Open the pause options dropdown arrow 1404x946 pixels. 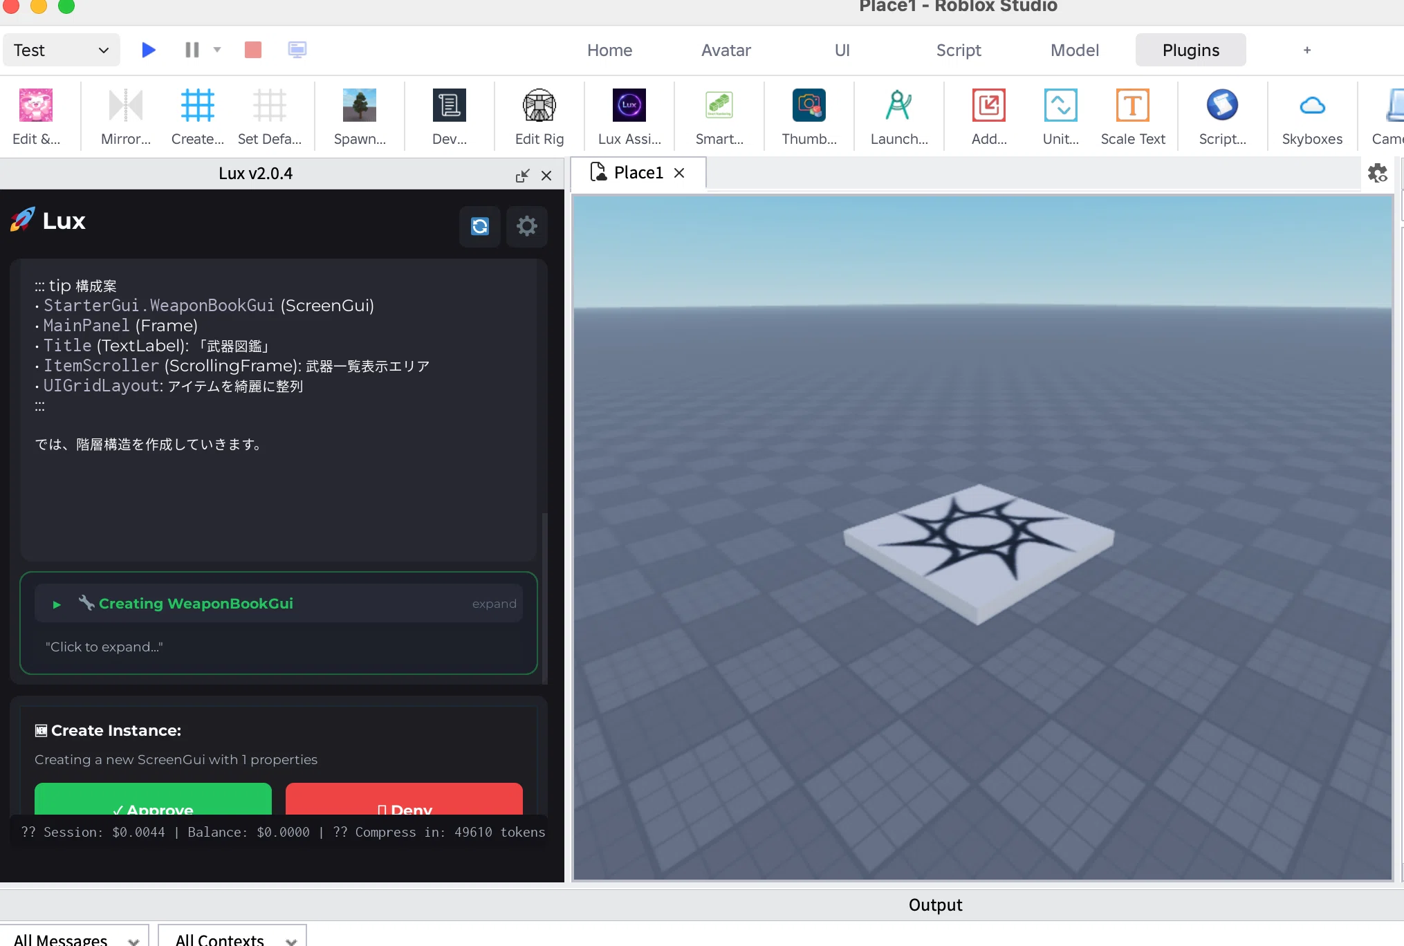click(217, 50)
